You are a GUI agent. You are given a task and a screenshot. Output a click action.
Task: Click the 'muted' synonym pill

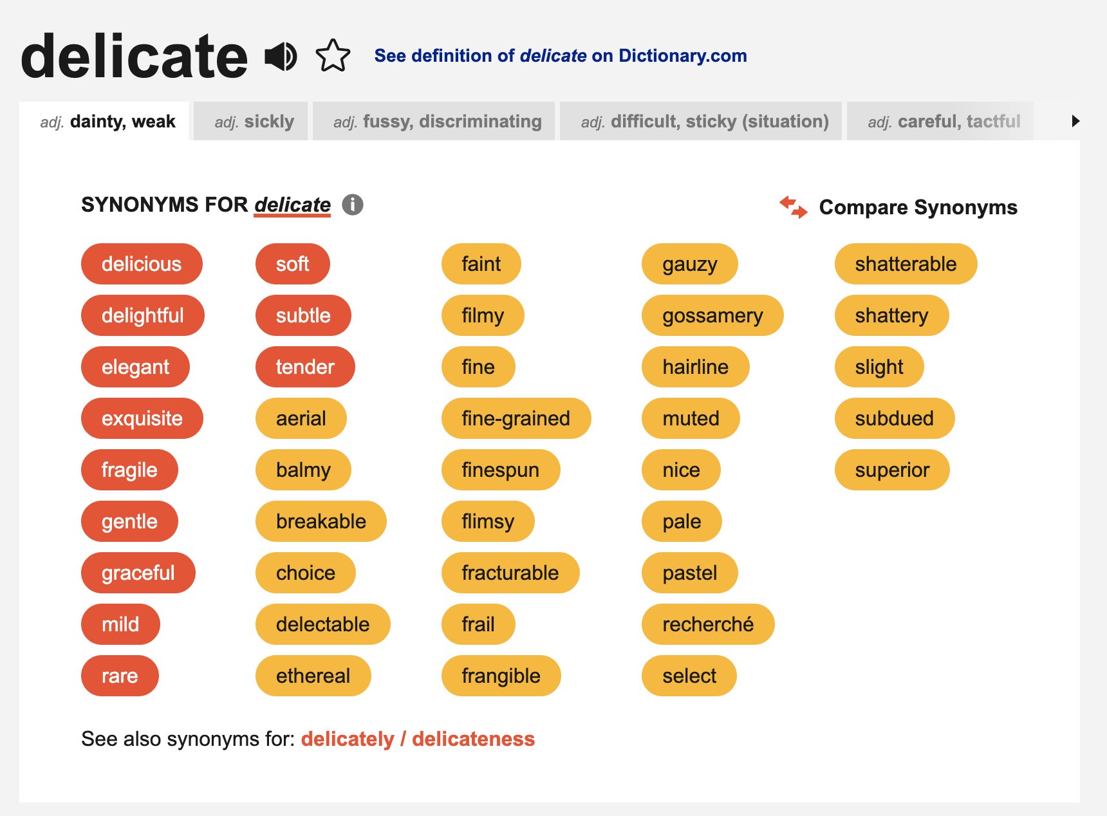pyautogui.click(x=691, y=418)
